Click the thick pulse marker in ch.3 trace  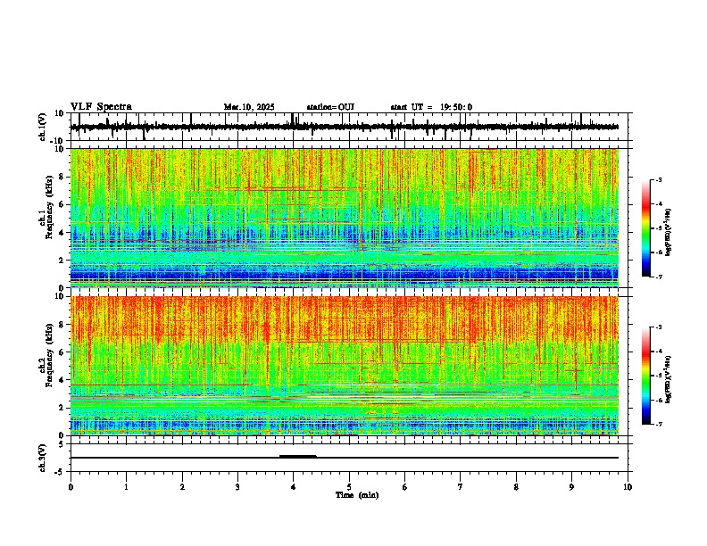[297, 457]
